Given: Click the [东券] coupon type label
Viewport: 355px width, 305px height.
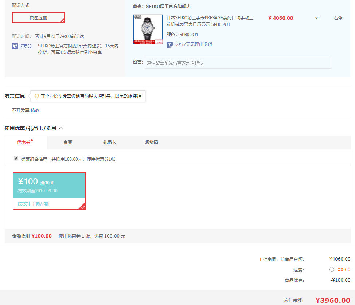Looking at the screenshot, I should pyautogui.click(x=24, y=204).
